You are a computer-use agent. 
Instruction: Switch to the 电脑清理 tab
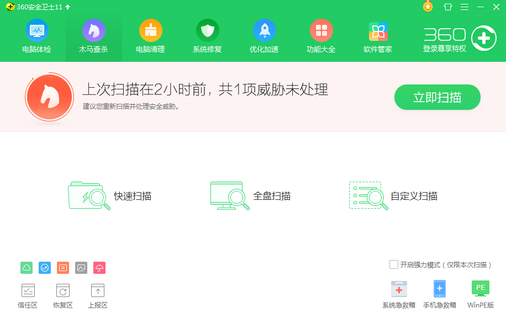(150, 36)
